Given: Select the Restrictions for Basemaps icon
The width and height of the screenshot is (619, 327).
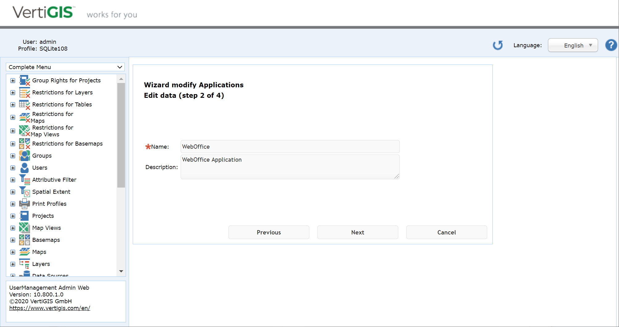Looking at the screenshot, I should [x=24, y=143].
